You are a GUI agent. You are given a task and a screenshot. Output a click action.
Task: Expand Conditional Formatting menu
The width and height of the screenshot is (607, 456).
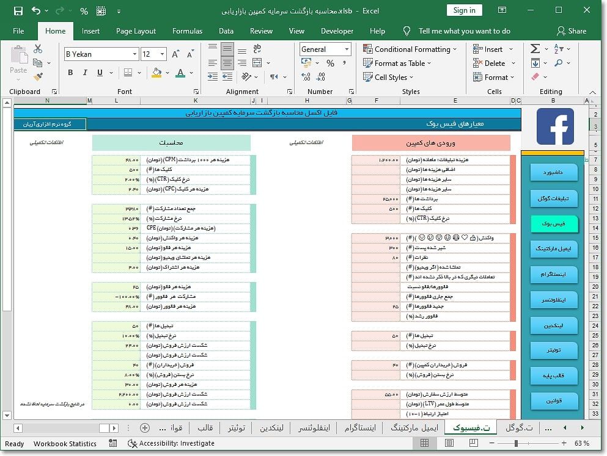(410, 49)
